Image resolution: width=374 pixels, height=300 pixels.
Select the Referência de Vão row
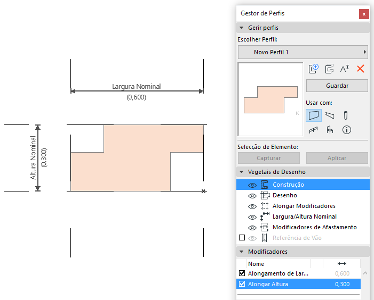click(303, 238)
